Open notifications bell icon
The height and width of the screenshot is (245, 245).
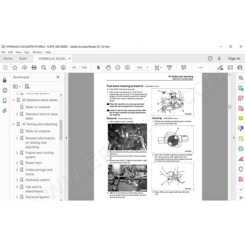(x=219, y=58)
